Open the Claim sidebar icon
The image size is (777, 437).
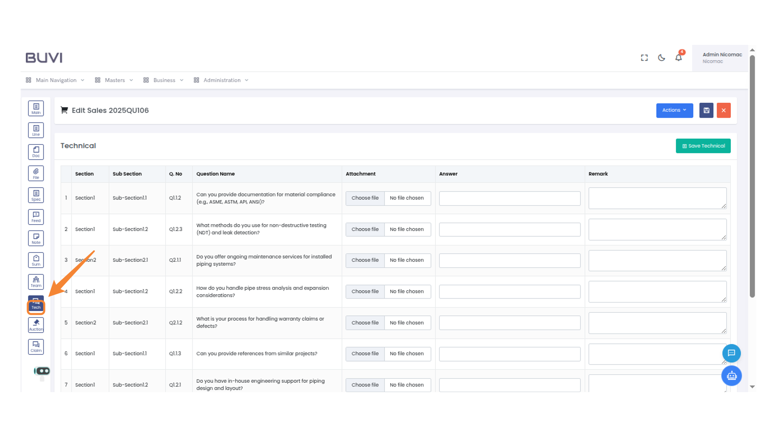pos(36,347)
